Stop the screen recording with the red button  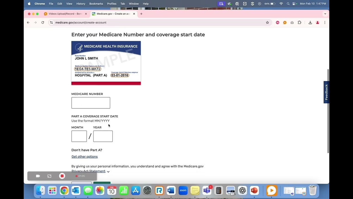(x=62, y=176)
